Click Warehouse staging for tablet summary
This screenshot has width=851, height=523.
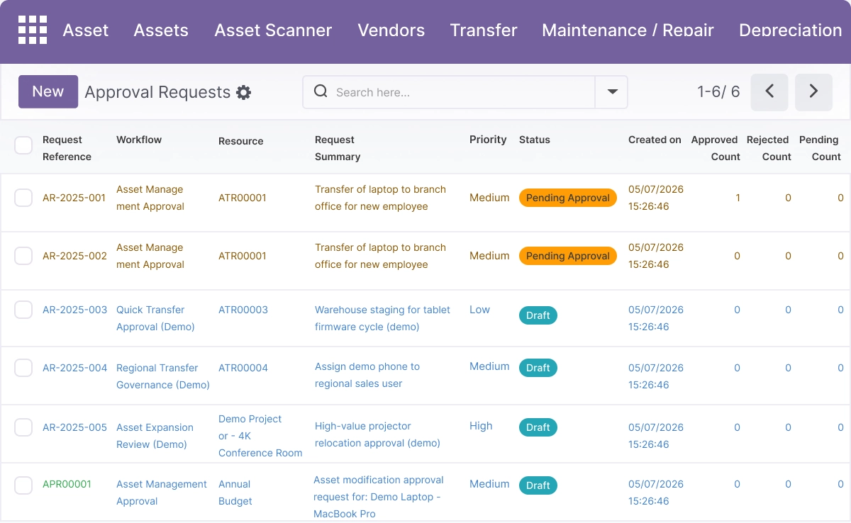(x=383, y=318)
